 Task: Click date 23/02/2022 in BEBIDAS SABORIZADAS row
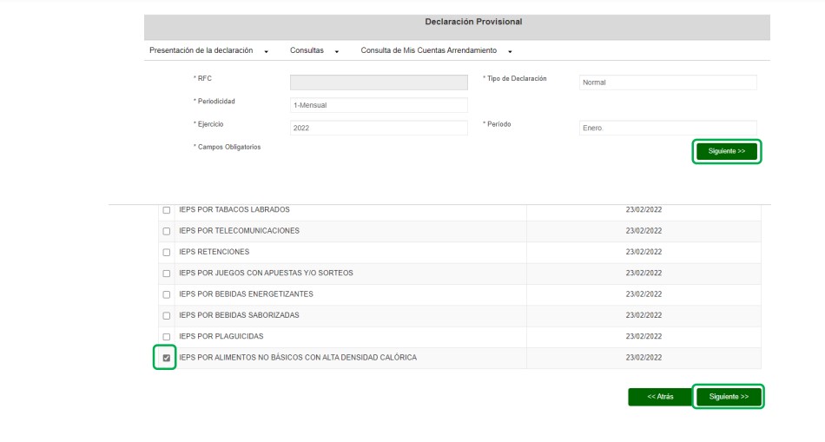[x=643, y=314]
